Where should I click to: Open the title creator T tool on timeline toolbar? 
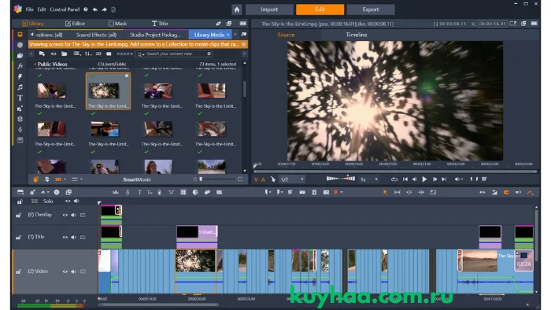139,193
